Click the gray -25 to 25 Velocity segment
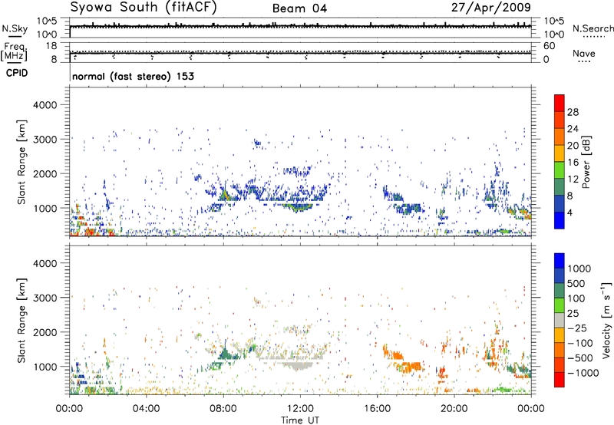Viewport: 614px width, 425px height. (x=560, y=320)
